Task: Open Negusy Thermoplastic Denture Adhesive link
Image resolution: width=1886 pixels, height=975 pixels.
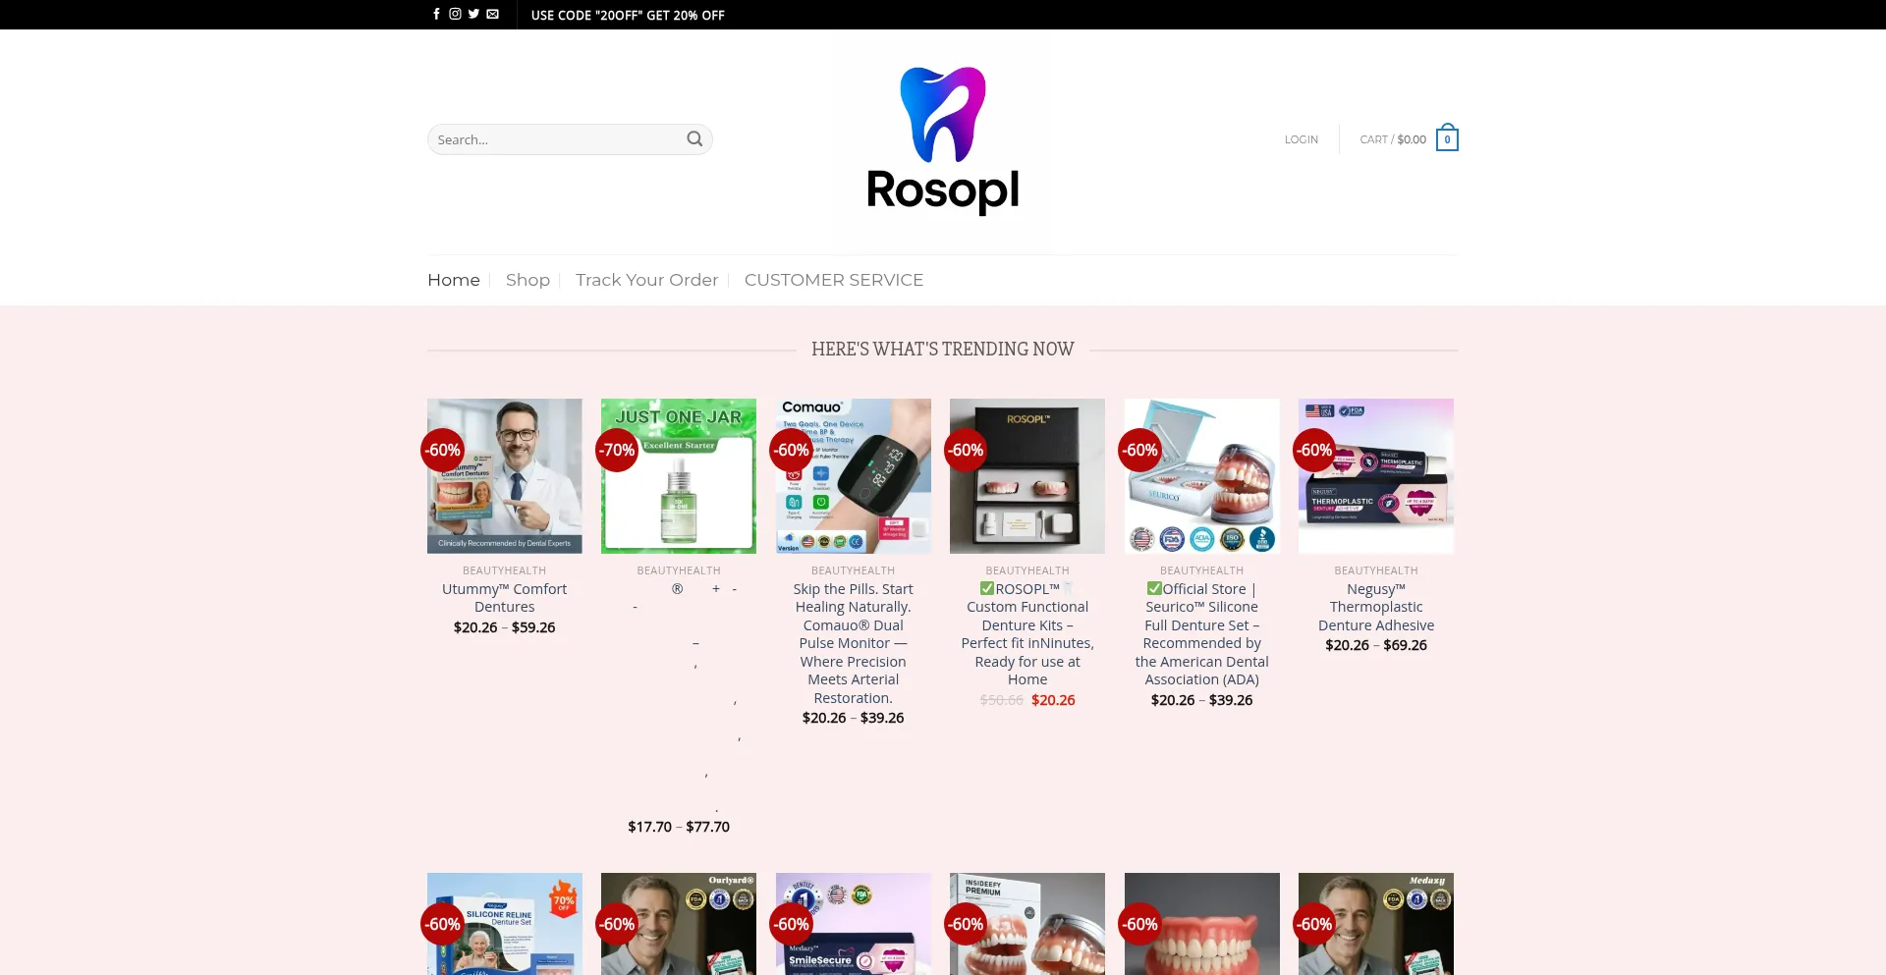Action: point(1376,607)
